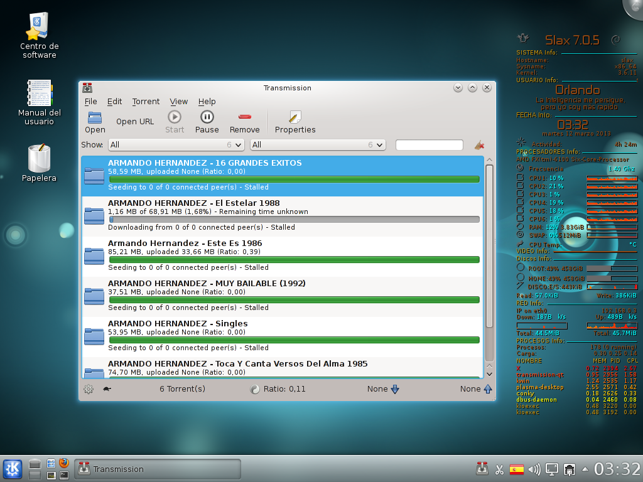Viewport: 643px width, 482px height.
Task: Click the upload speed arrow icon
Action: [x=487, y=389]
